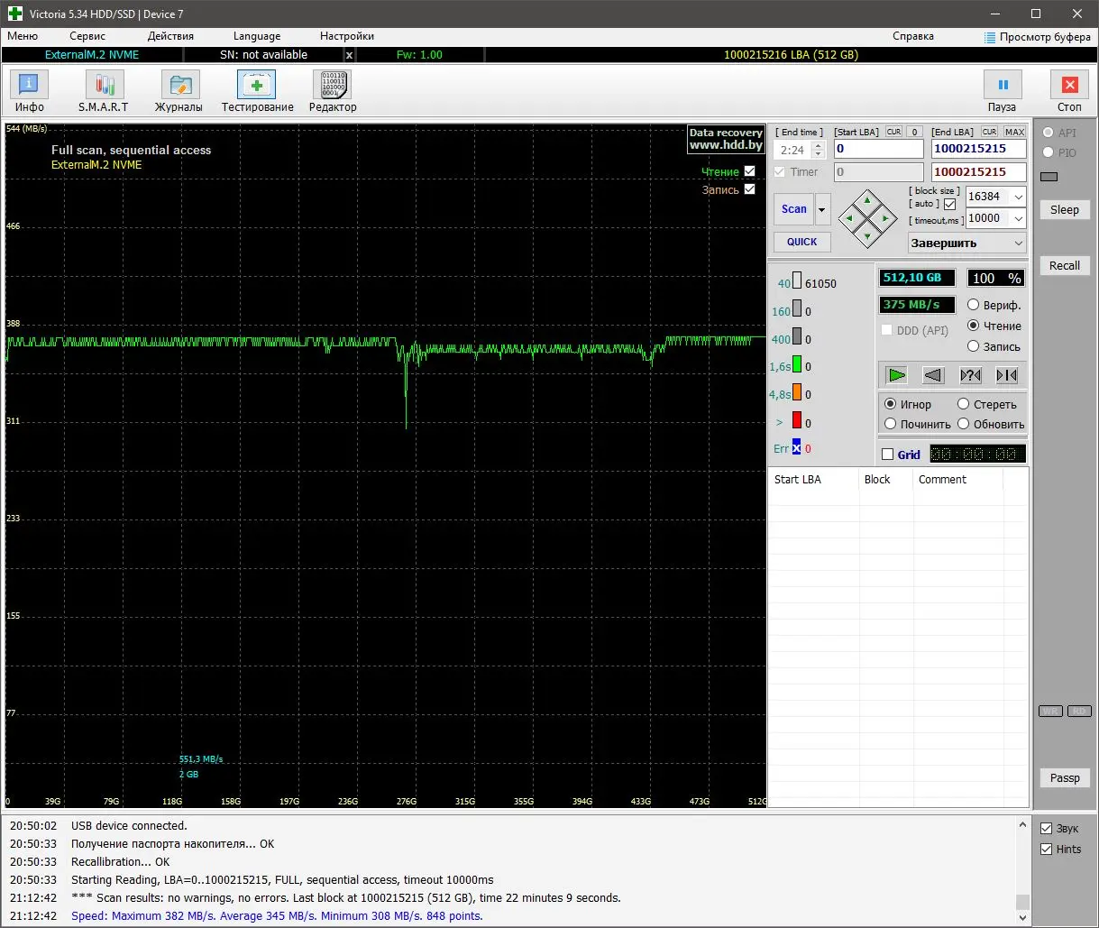Toggle the Grid checkbox
Screen dimensions: 1099x928
[887, 455]
